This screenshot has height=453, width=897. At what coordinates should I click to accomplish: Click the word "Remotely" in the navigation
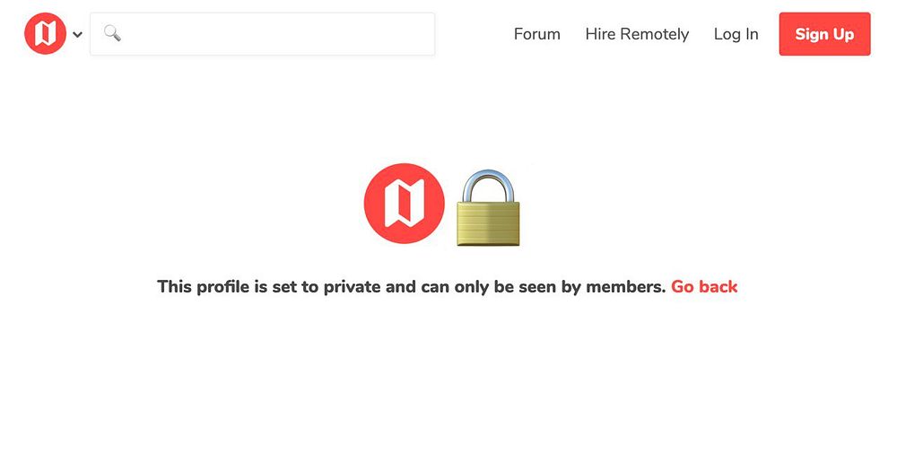tap(654, 34)
